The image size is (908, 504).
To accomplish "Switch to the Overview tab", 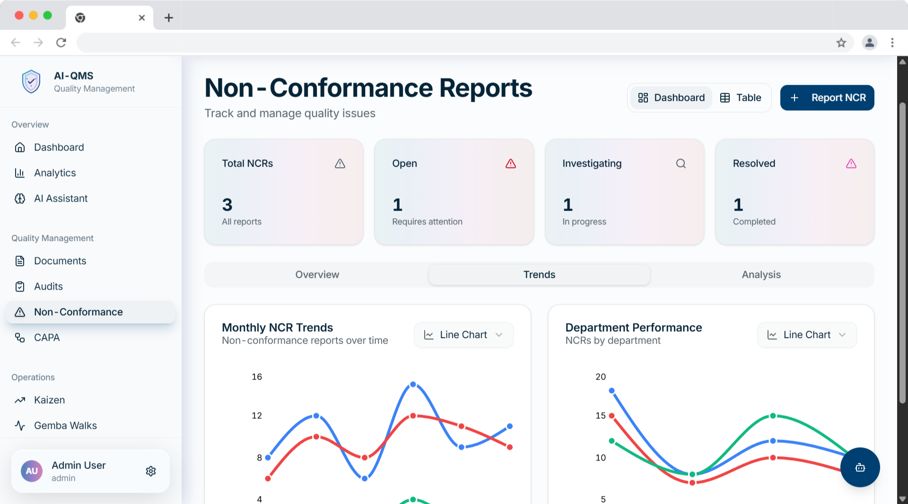I will pos(317,274).
